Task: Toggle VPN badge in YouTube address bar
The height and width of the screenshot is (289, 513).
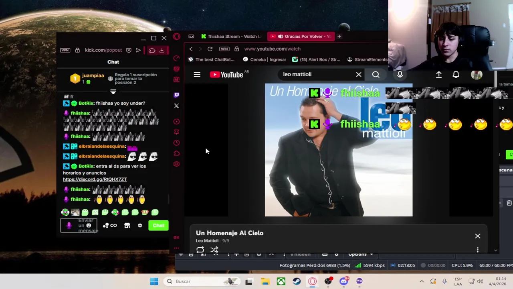Action: tap(224, 49)
